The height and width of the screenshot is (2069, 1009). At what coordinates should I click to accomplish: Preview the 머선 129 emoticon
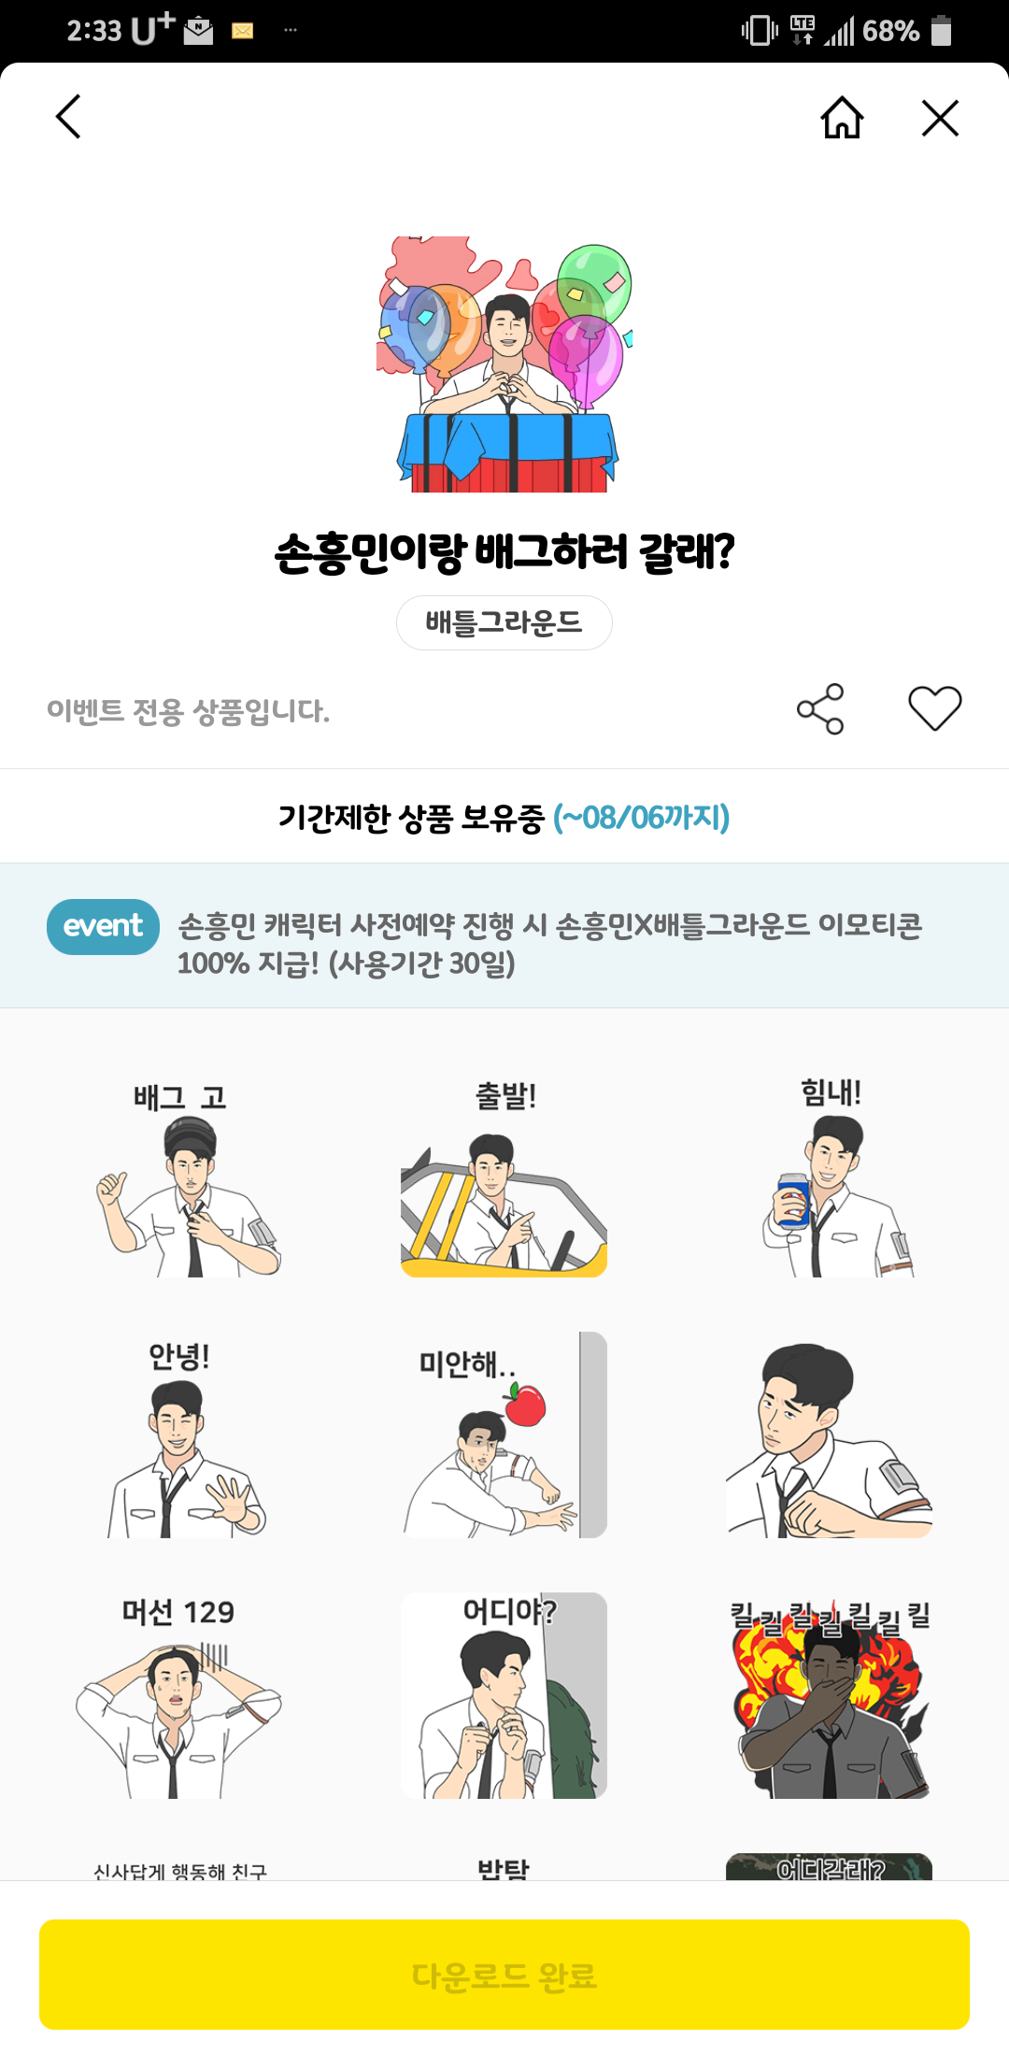(x=179, y=1696)
